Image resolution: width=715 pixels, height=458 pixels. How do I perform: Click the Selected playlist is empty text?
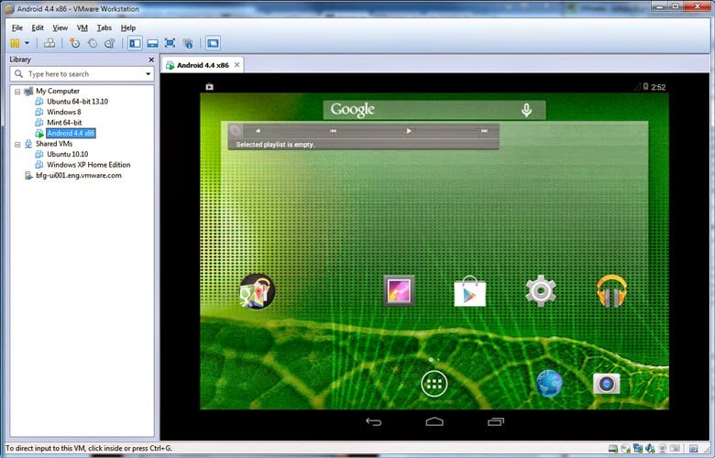(275, 145)
